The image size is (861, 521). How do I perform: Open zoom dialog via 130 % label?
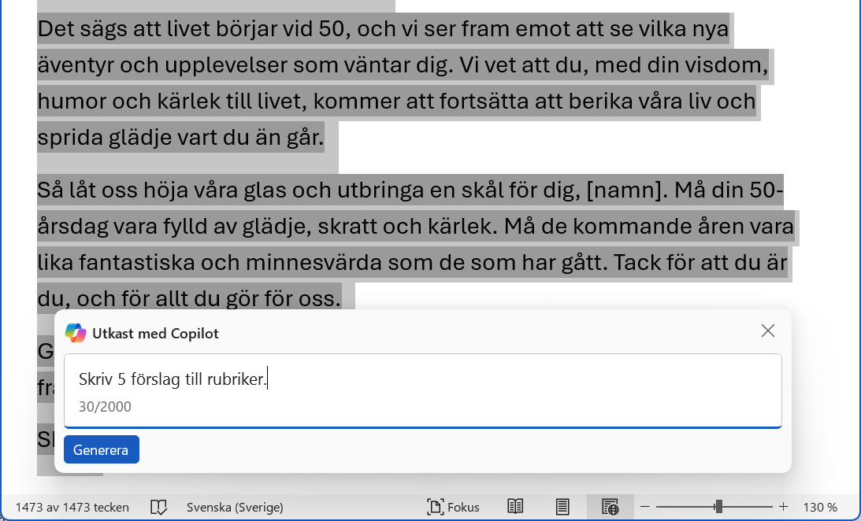coord(820,507)
